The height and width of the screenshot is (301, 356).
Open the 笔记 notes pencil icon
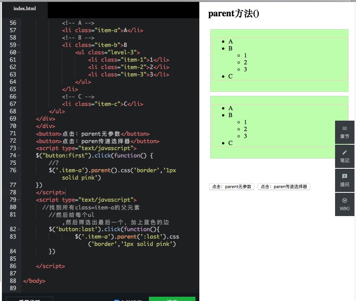[344, 156]
